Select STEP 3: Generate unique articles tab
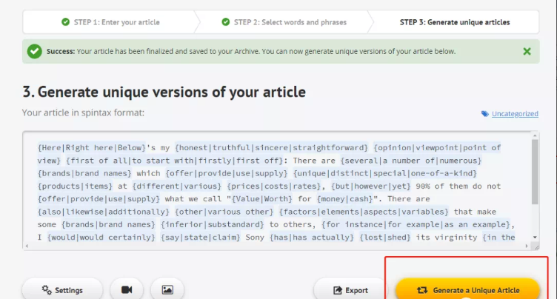Viewport: 557px width, 299px height. coord(455,22)
